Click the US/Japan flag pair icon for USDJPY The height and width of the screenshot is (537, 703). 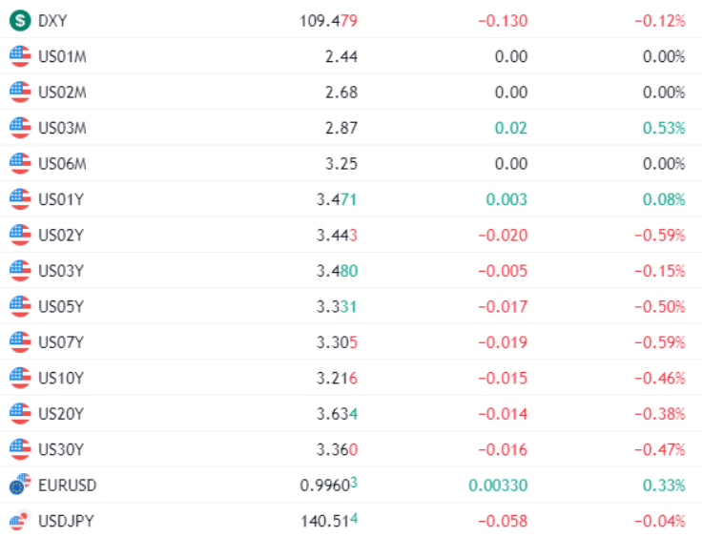point(20,520)
